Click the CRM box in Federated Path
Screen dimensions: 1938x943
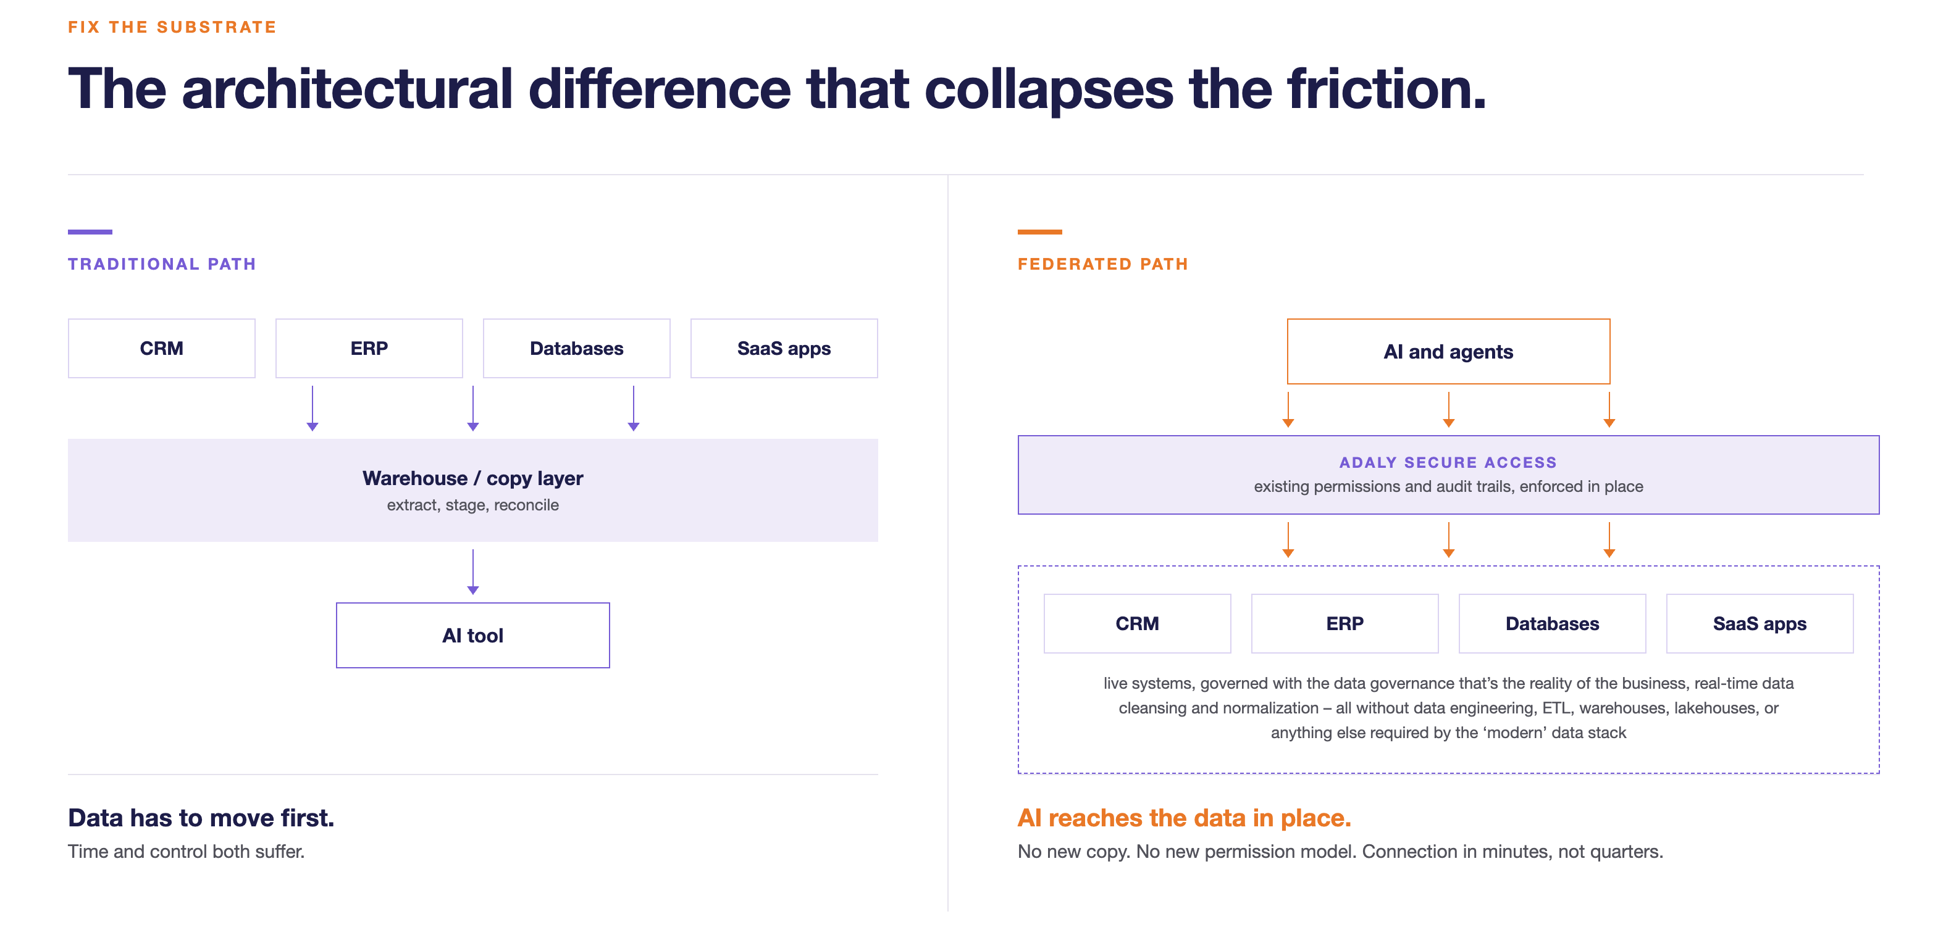pyautogui.click(x=1137, y=623)
